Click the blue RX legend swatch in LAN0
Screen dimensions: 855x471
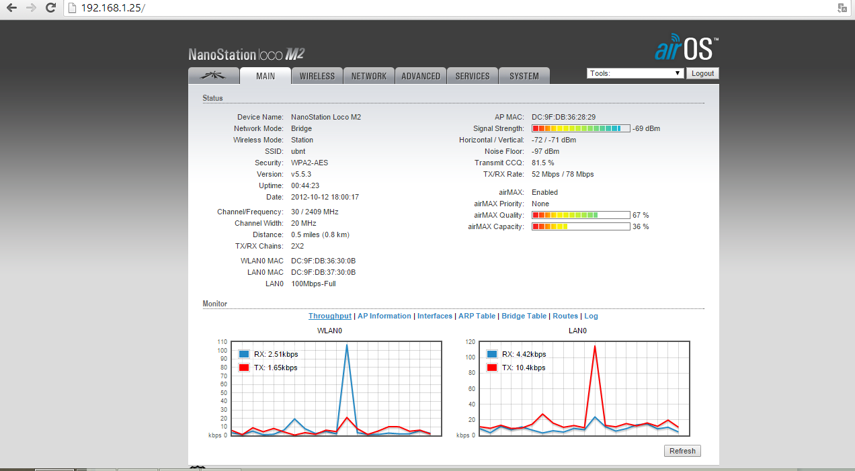tap(492, 354)
